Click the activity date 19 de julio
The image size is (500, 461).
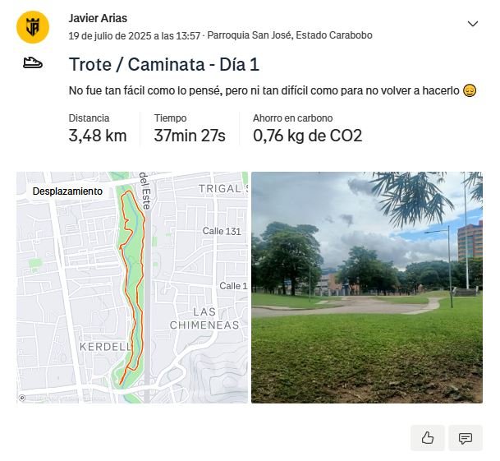(x=135, y=36)
